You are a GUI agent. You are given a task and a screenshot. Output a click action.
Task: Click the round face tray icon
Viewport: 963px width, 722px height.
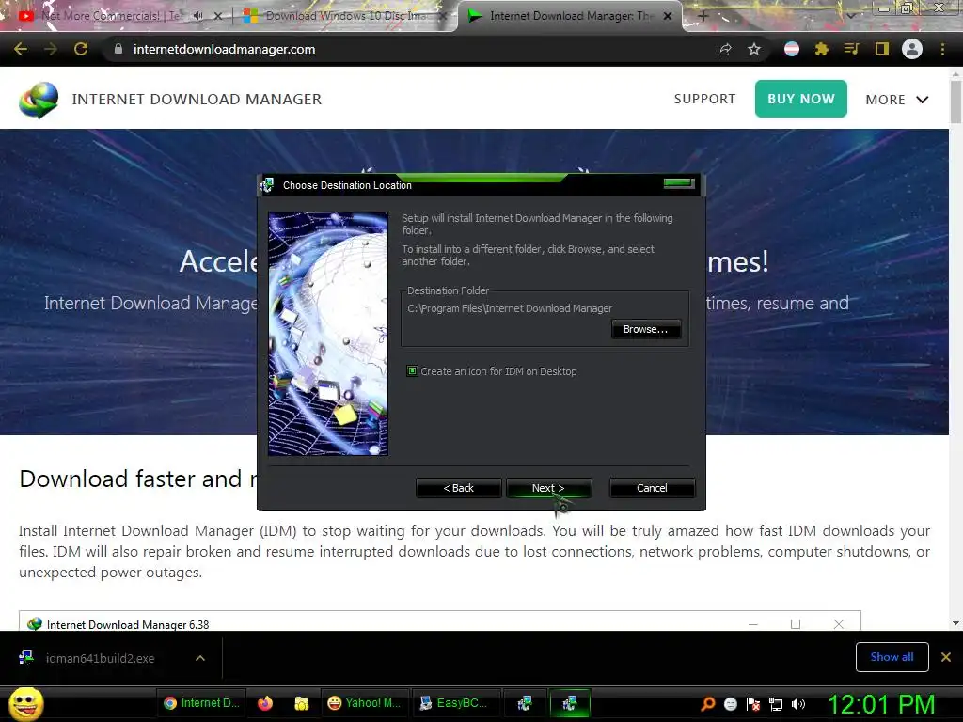[730, 703]
